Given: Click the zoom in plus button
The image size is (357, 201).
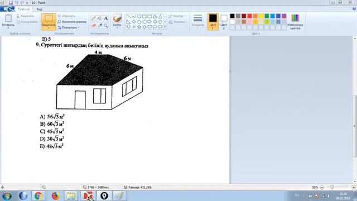Looking at the screenshot, I should (x=354, y=187).
